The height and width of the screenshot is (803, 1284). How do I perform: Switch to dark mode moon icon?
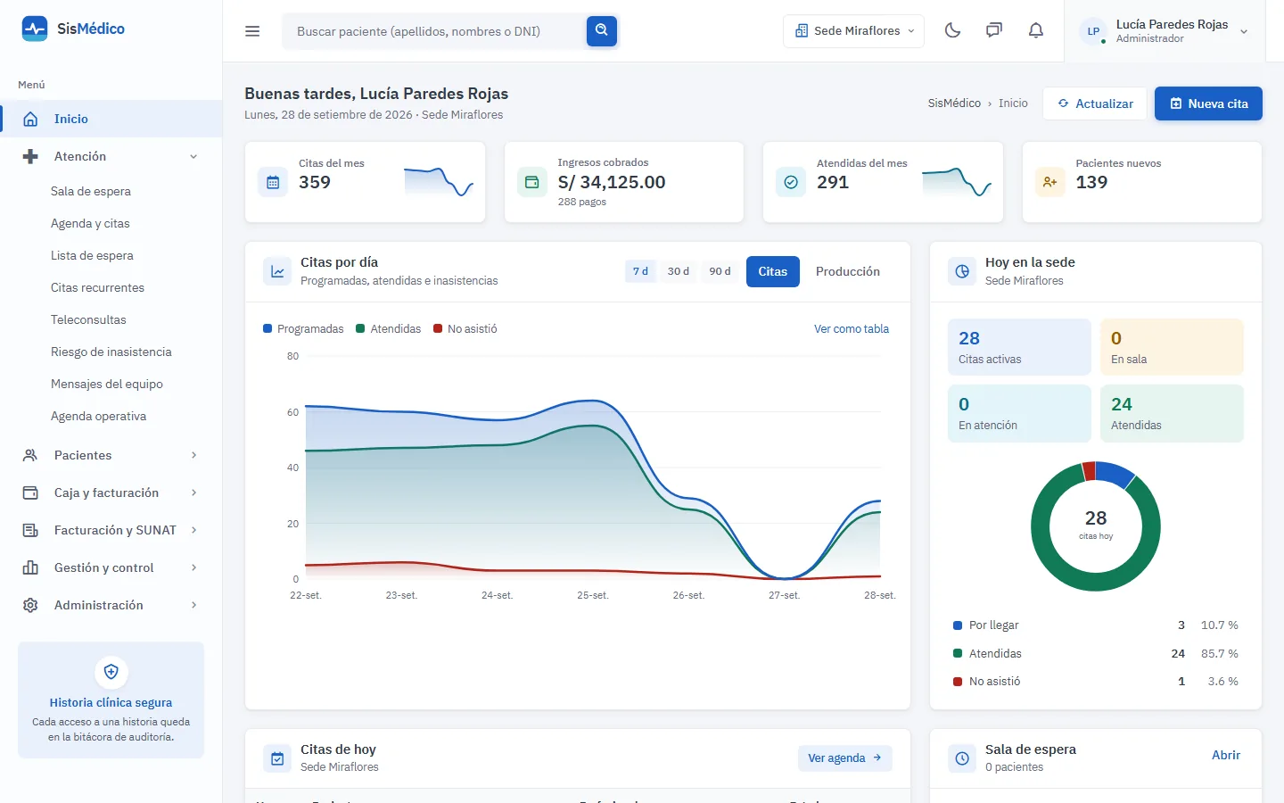point(952,30)
